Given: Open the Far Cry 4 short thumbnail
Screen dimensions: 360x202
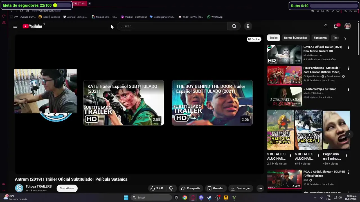Looking at the screenshot, I should coord(309,130).
